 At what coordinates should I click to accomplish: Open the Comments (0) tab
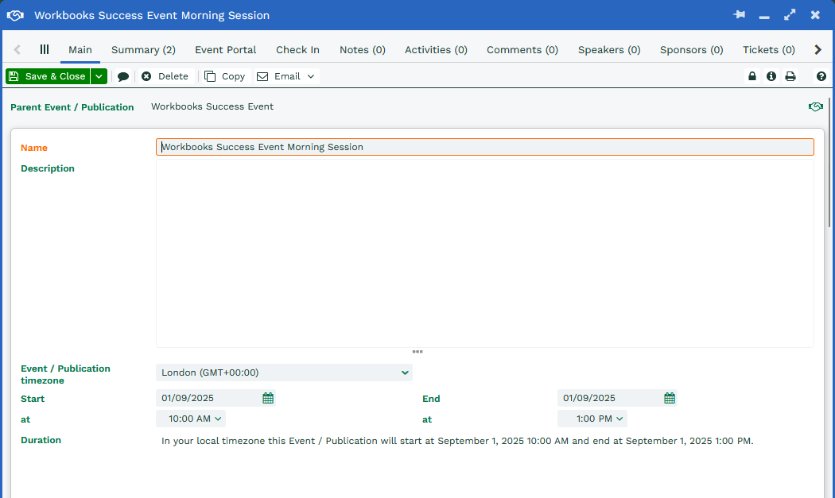[522, 49]
